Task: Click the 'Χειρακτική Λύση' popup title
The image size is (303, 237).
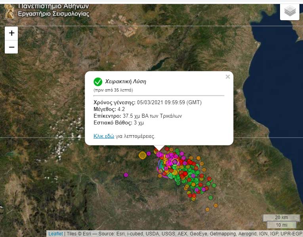Action: [125, 82]
